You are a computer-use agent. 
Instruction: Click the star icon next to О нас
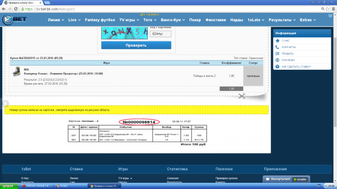(277, 40)
